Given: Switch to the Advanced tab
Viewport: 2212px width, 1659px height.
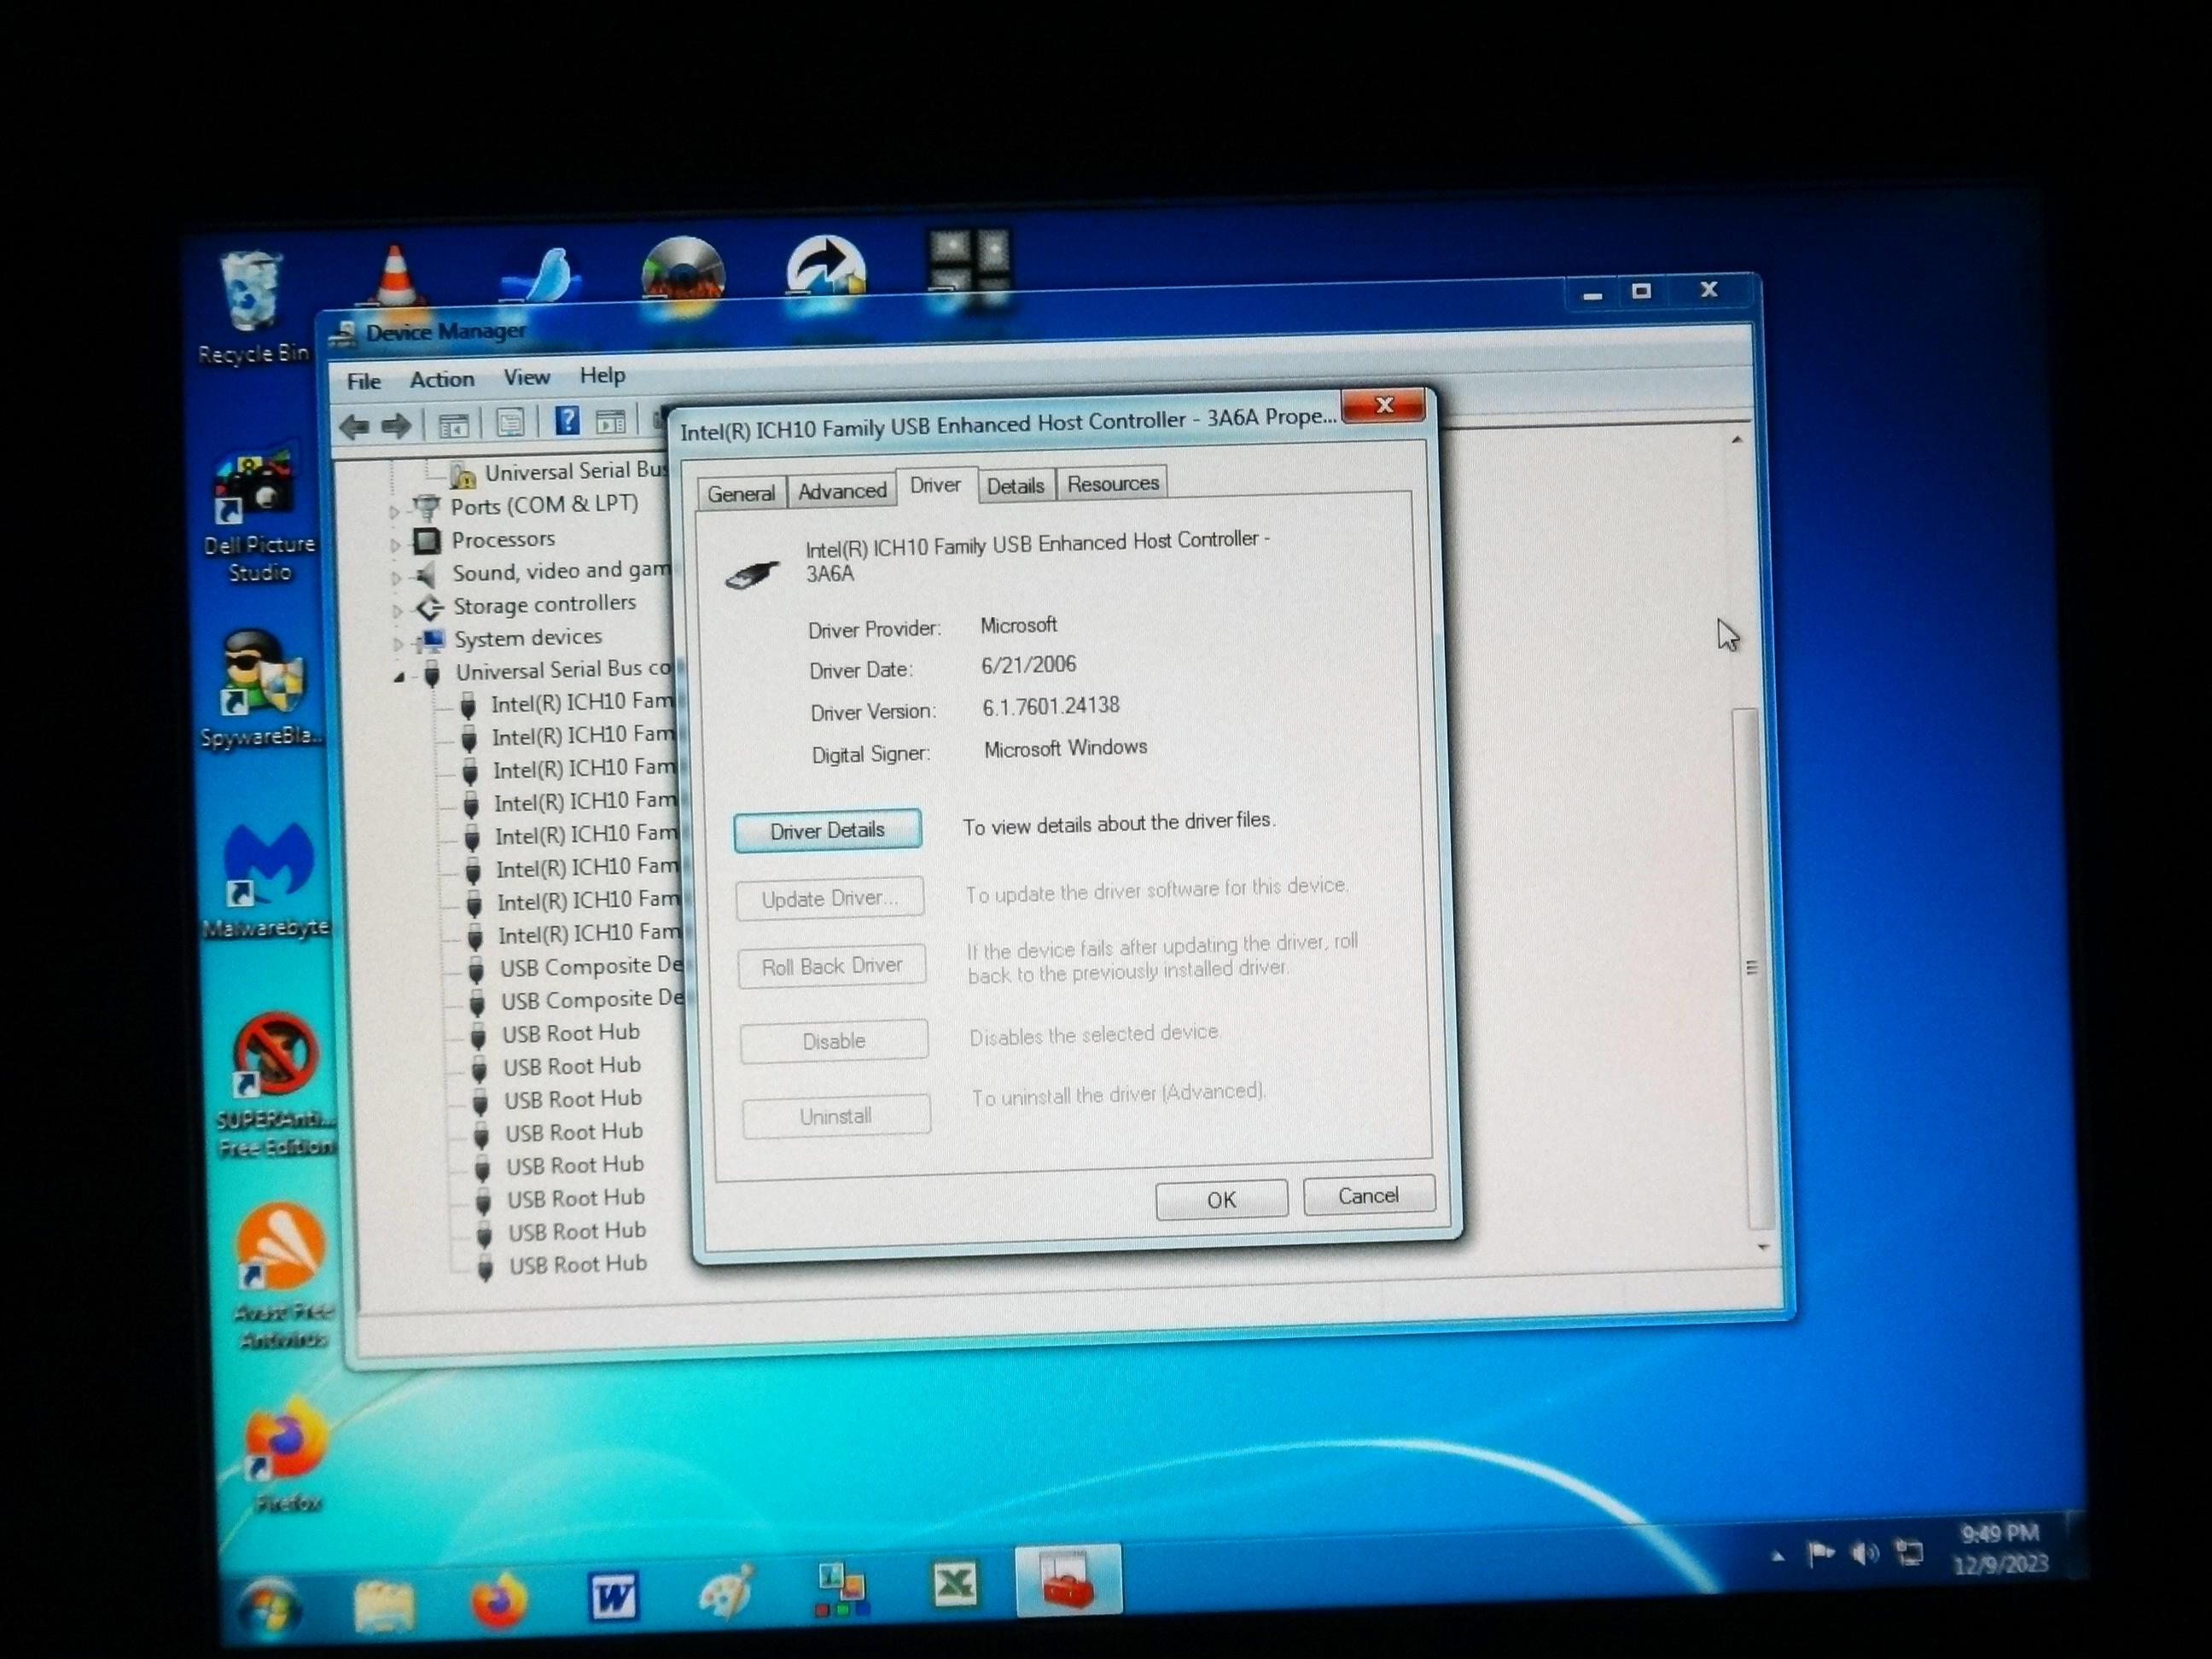Looking at the screenshot, I should 842,490.
